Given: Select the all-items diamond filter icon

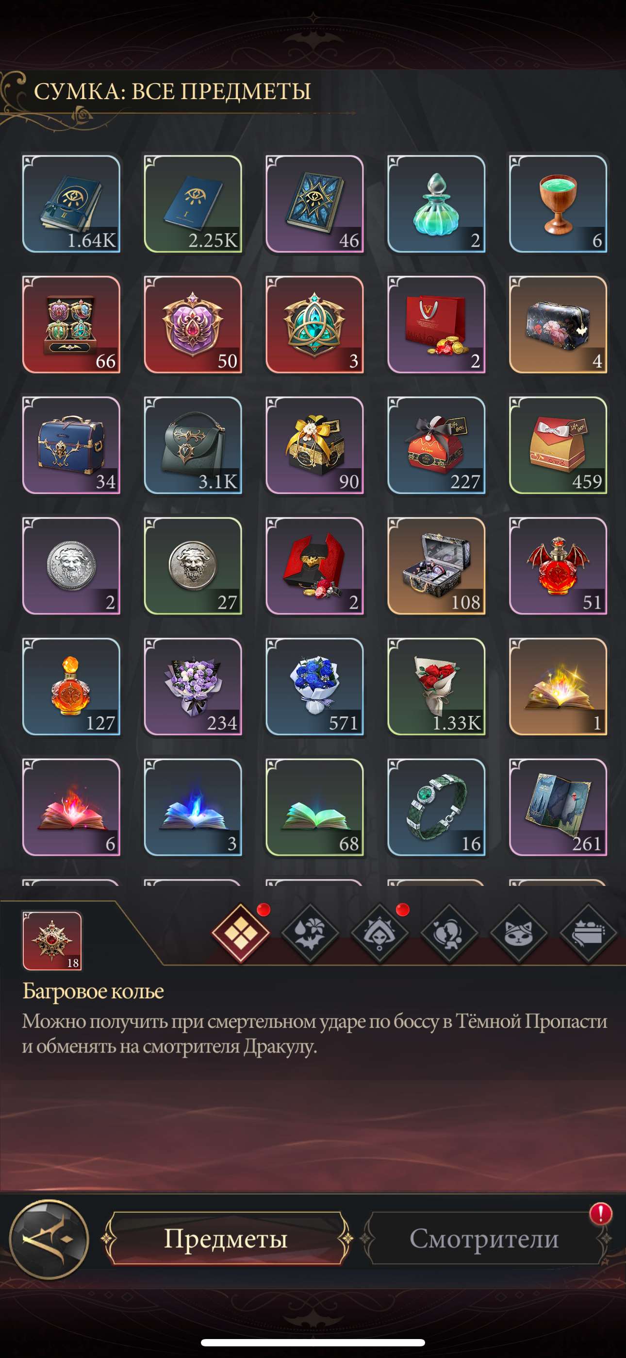Looking at the screenshot, I should point(241,933).
